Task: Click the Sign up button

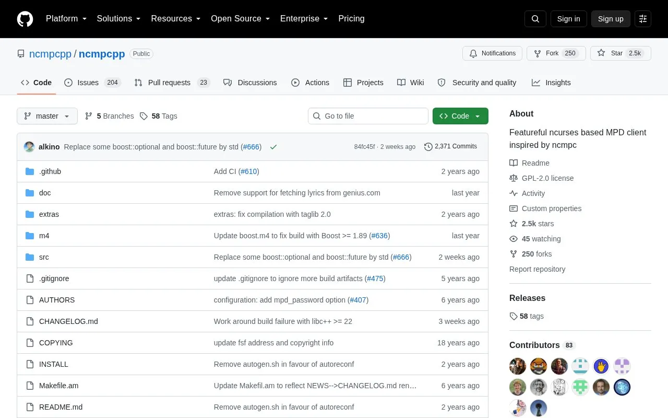Action: tap(611, 19)
